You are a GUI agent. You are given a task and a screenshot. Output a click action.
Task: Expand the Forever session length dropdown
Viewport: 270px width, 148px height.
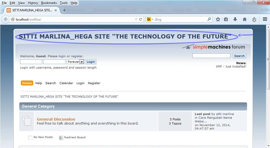(82, 62)
